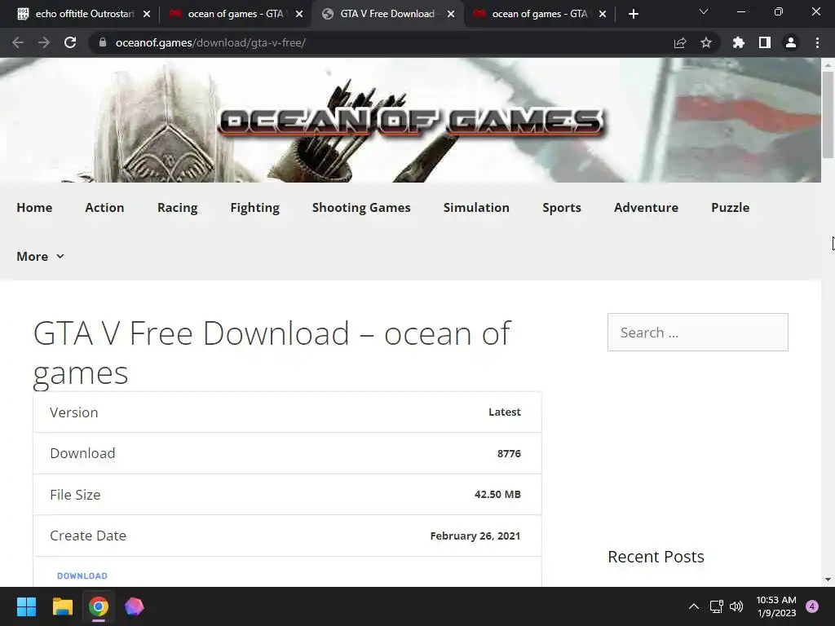The image size is (835, 626).
Task: Click the browser forward arrow
Action: point(44,42)
